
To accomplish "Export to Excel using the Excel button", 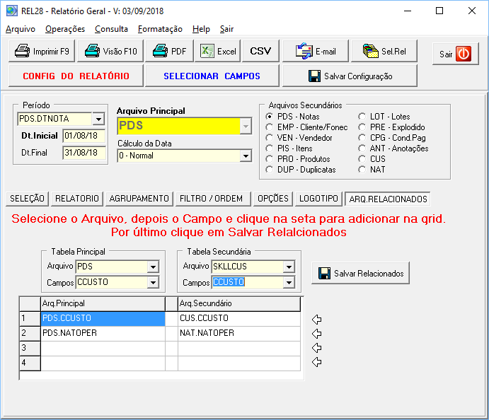I will click(x=218, y=51).
